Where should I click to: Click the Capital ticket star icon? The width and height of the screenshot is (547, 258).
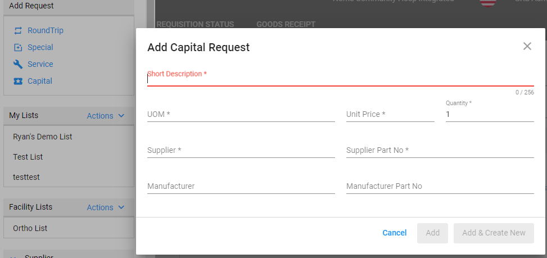point(18,82)
